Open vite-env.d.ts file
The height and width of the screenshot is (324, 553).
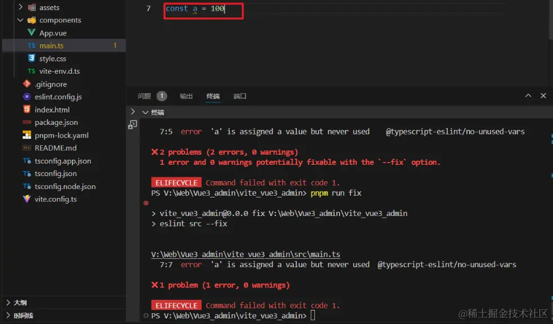60,71
